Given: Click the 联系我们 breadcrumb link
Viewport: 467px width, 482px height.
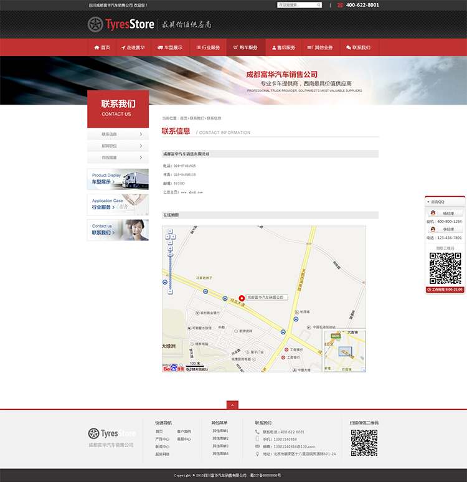Looking at the screenshot, I should [197, 118].
